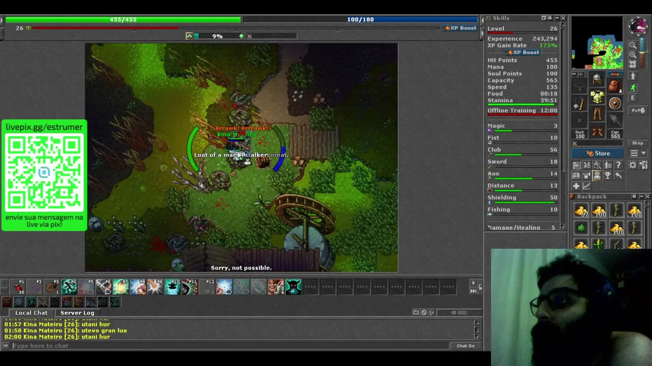Cast the F7 glowing light spell
The height and width of the screenshot is (366, 652).
point(121,287)
